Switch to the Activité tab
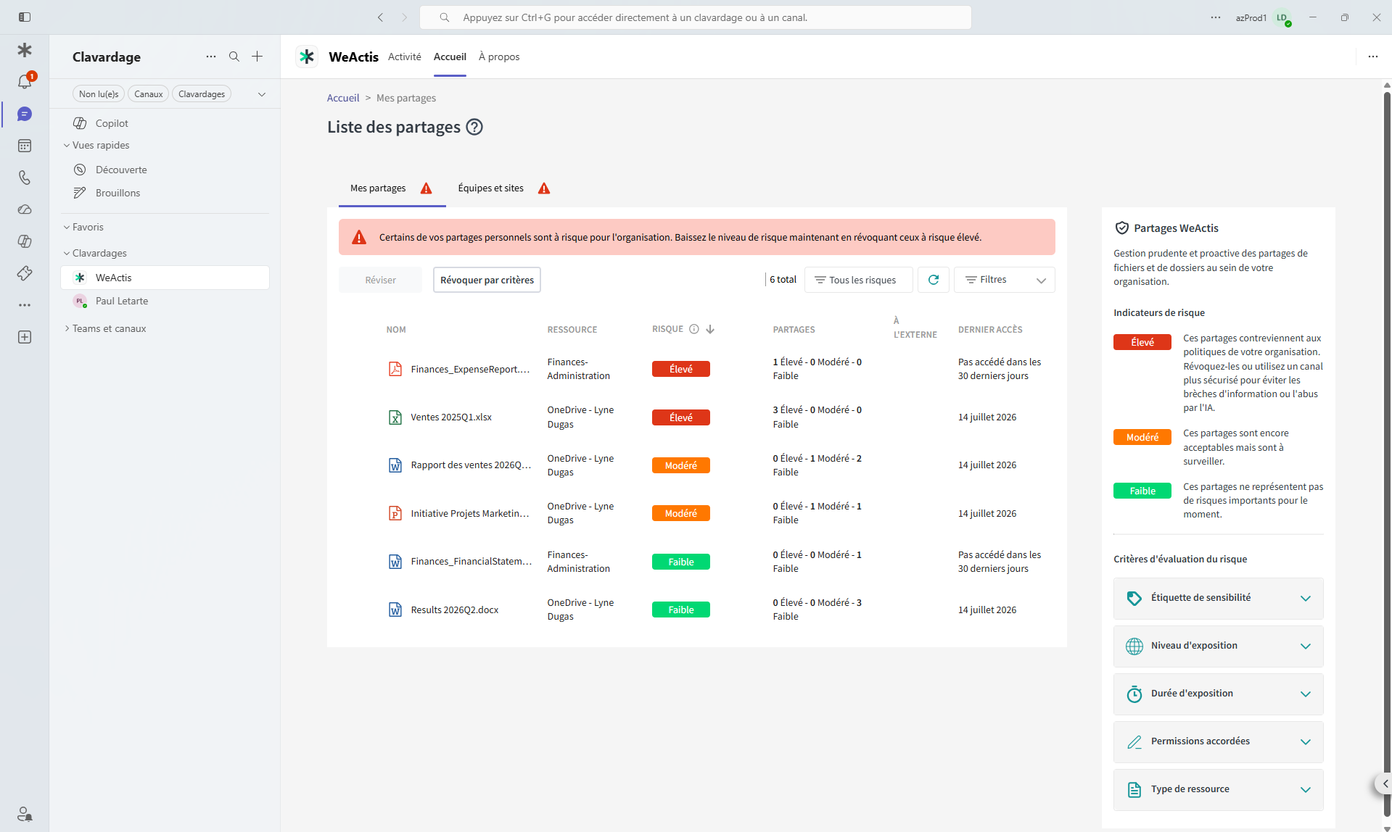The height and width of the screenshot is (832, 1392). click(405, 57)
